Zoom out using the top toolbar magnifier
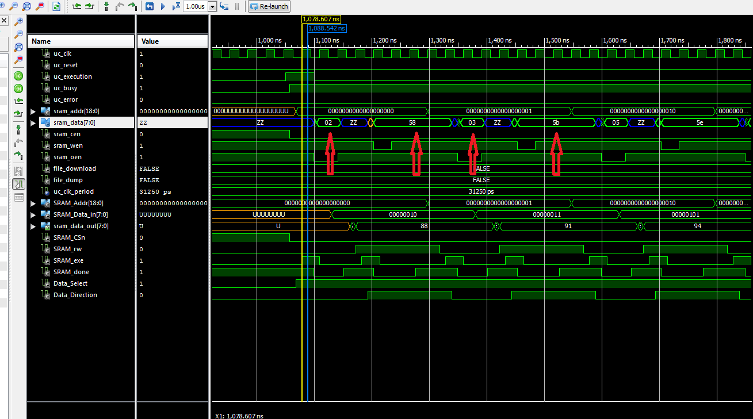 [x=13, y=6]
